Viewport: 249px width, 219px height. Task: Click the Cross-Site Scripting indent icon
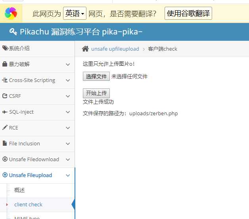point(5,80)
